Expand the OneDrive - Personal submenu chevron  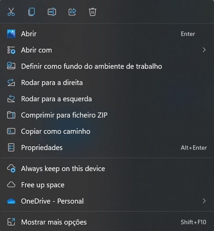coord(204,201)
